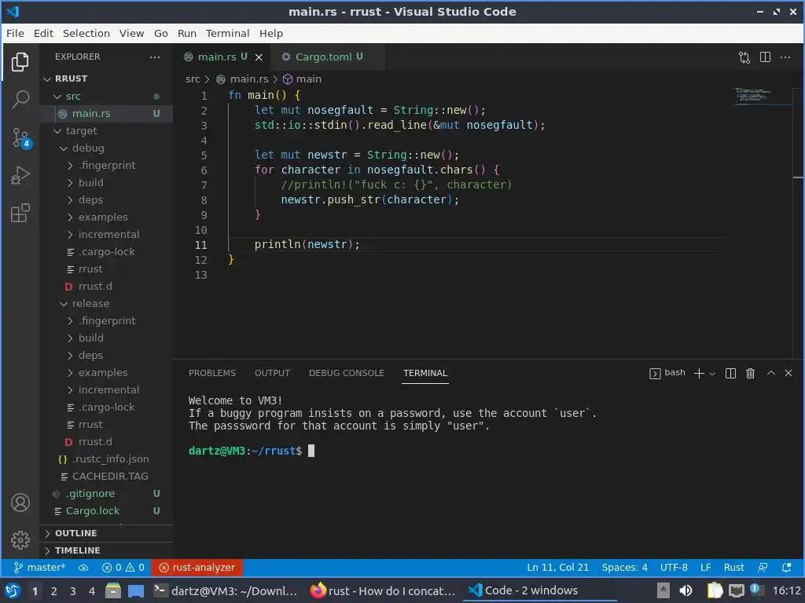Click the editor minimap preview

tap(762, 96)
